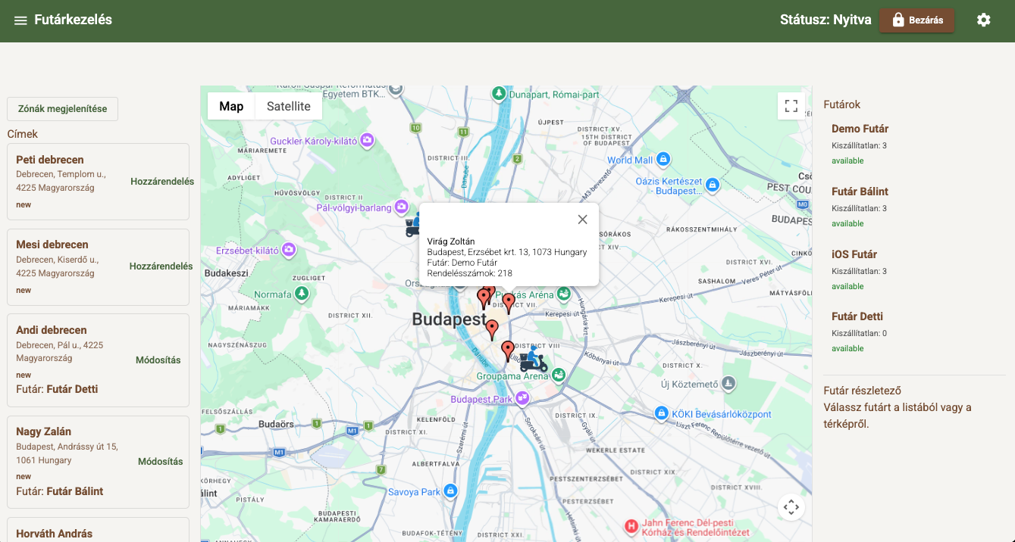Click the Horváth András address card
The image size is (1015, 542).
98,530
